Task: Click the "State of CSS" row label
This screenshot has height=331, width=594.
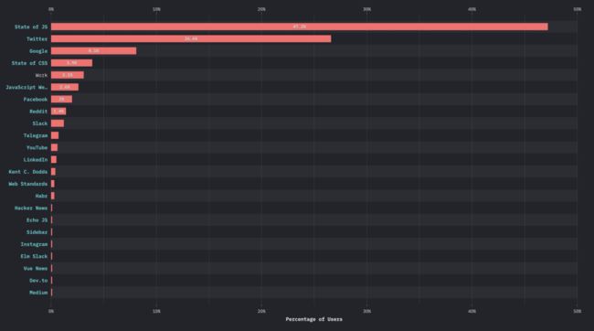Action: coord(29,63)
